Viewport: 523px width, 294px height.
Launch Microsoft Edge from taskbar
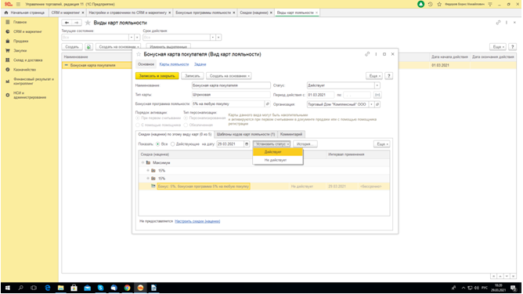[x=47, y=288]
